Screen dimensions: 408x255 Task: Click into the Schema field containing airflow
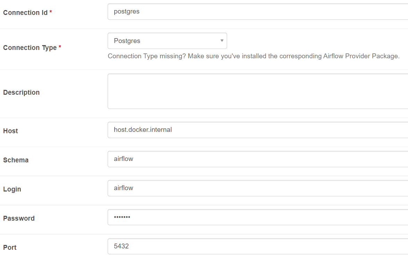click(x=258, y=159)
